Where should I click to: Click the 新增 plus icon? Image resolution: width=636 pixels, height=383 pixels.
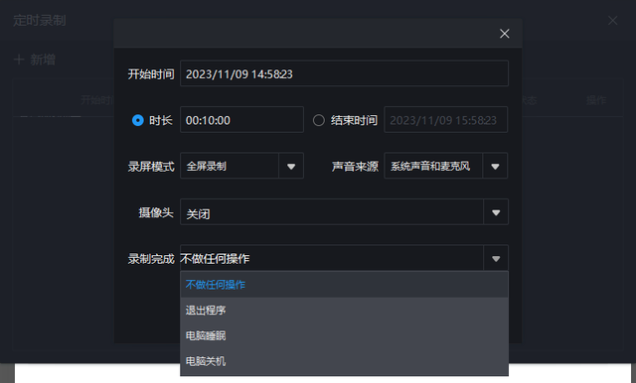point(19,60)
